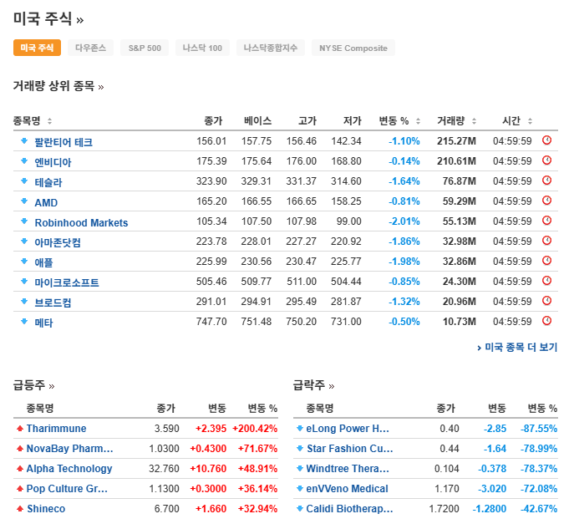
Task: Open the 거래량 상위 종목 » section link
Action: 58,86
